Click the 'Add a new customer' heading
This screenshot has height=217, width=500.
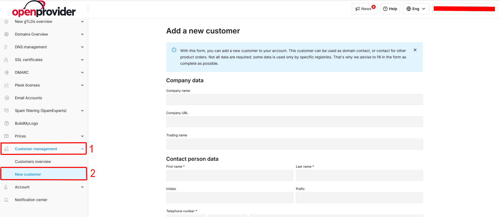pos(203,31)
